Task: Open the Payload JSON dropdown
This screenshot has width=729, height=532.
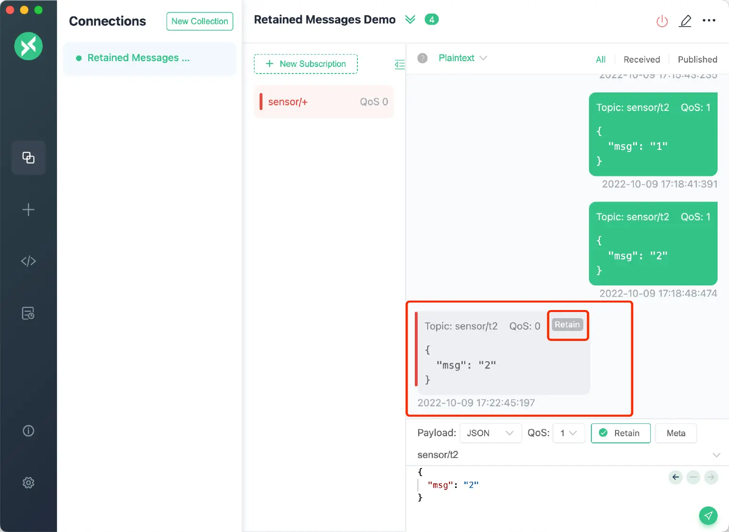Action: (x=490, y=433)
